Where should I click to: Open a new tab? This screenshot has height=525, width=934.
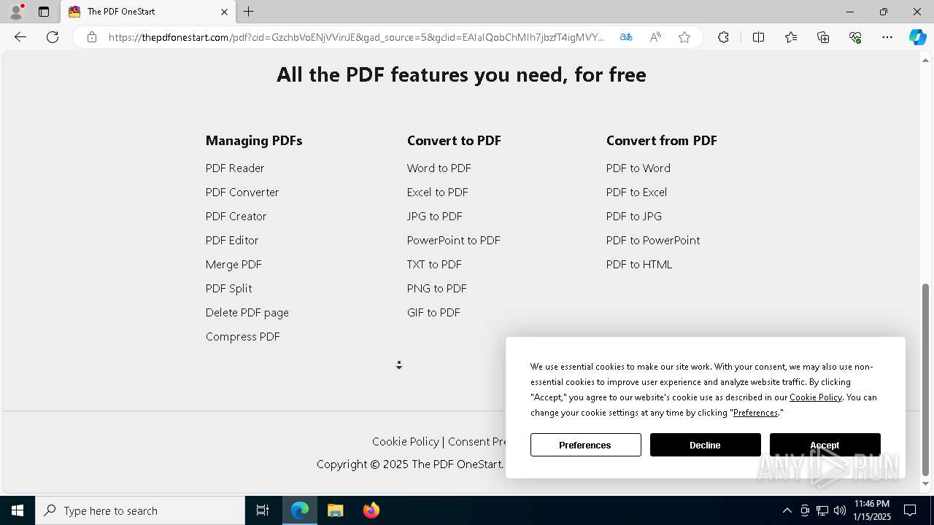[249, 12]
